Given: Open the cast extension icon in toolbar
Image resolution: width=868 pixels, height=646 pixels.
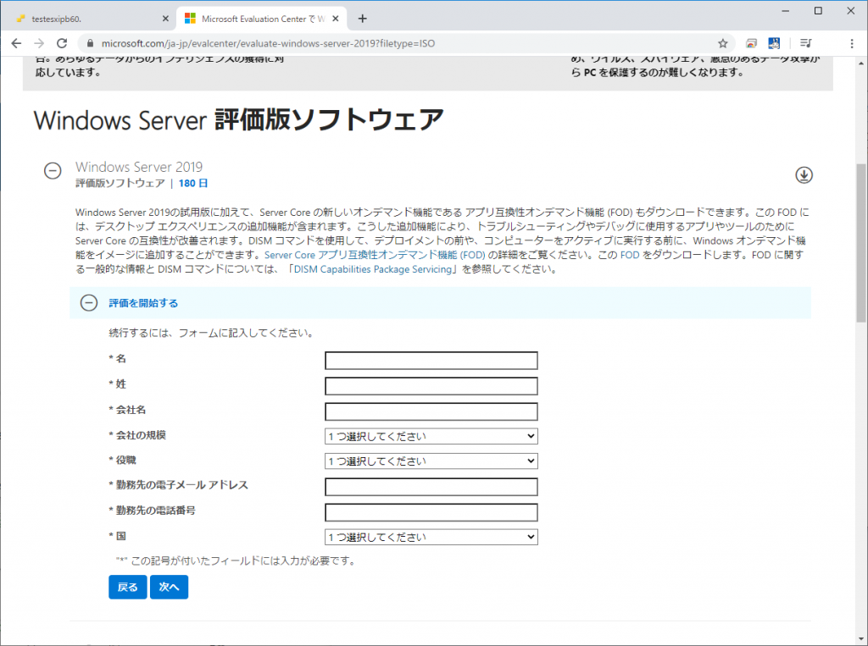Looking at the screenshot, I should click(x=751, y=43).
